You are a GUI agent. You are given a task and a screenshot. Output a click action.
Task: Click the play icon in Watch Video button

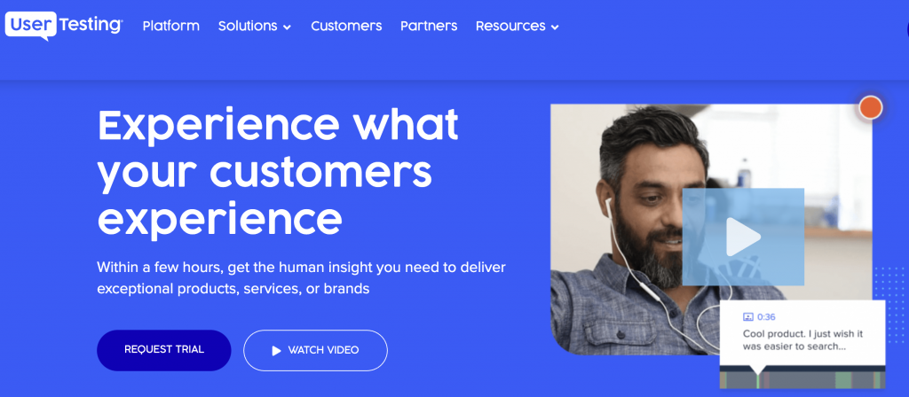point(277,350)
